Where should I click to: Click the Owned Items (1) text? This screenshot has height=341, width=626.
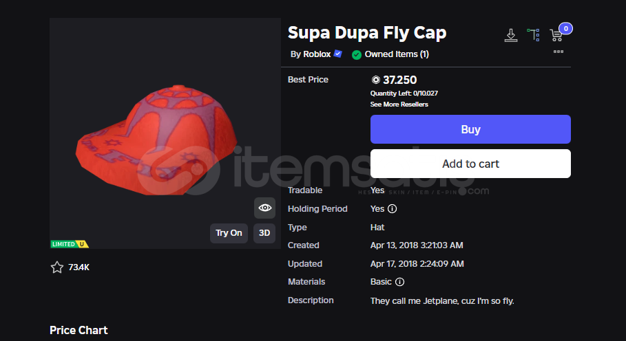pos(397,54)
